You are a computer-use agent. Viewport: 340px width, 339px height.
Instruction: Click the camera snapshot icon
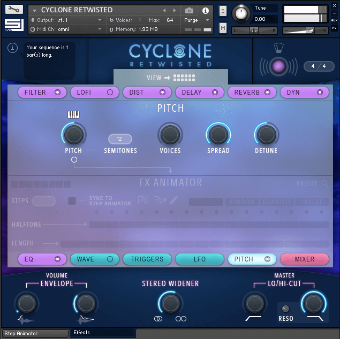(x=189, y=10)
